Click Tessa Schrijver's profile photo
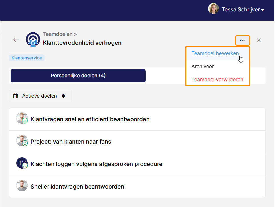Image resolution: width=275 pixels, height=207 pixels. pyautogui.click(x=213, y=9)
